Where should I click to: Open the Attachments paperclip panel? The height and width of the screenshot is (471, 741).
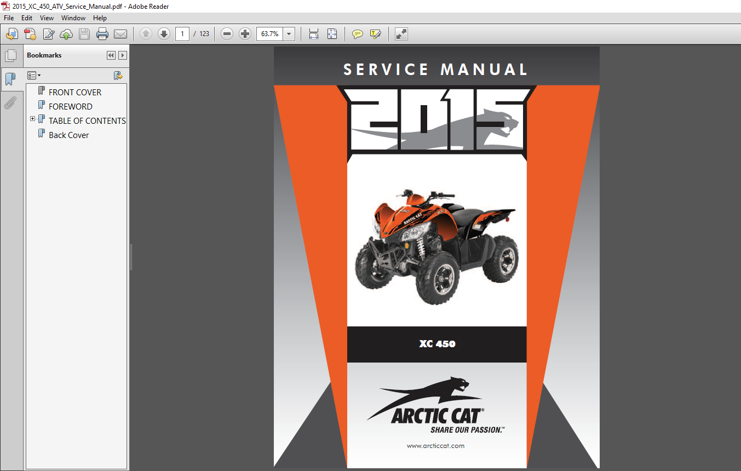(10, 102)
